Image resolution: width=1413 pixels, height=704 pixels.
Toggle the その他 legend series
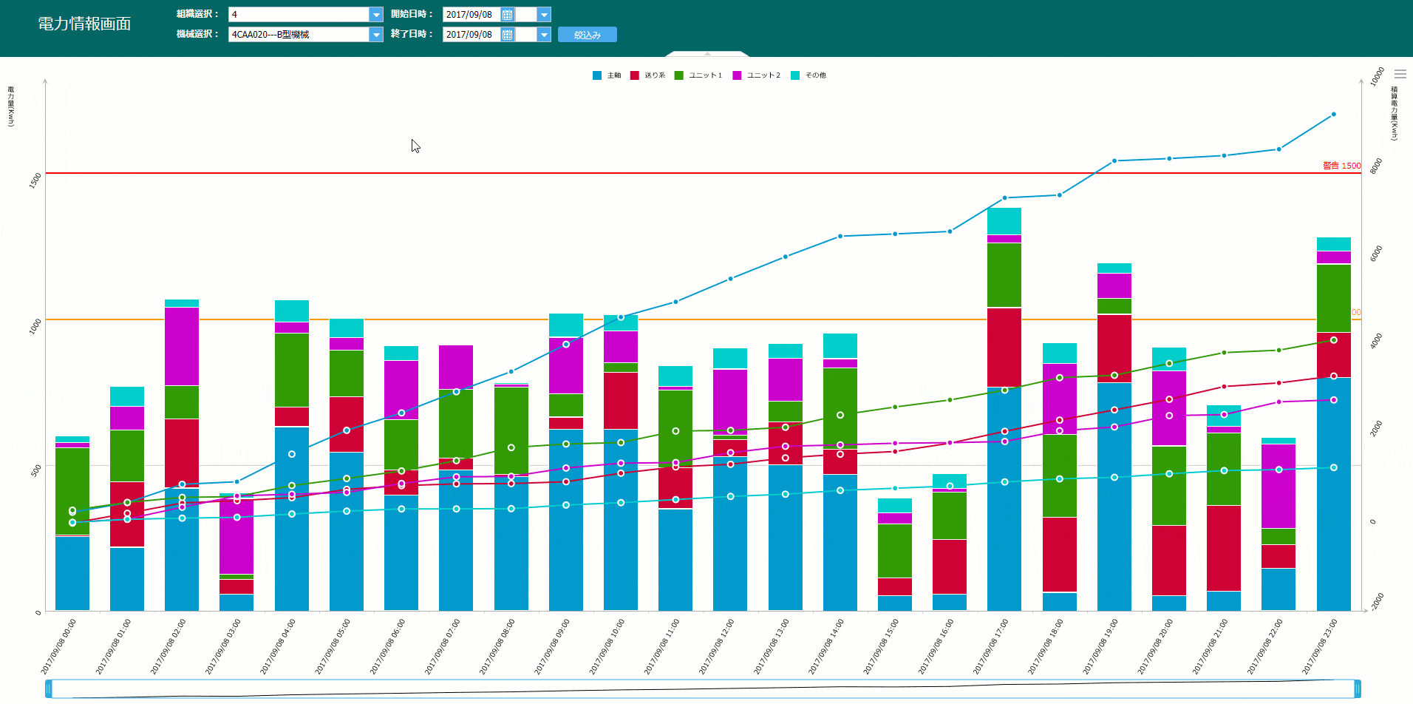click(808, 75)
